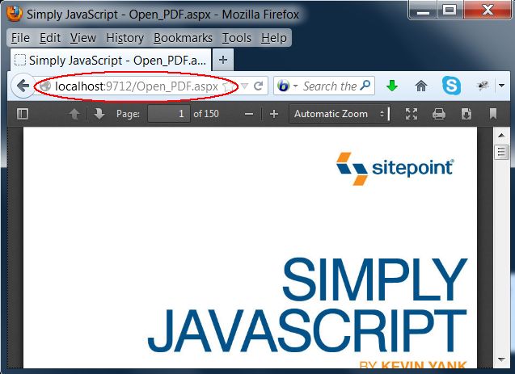
Task: Toggle the PDF viewer sidebar
Action: click(23, 114)
